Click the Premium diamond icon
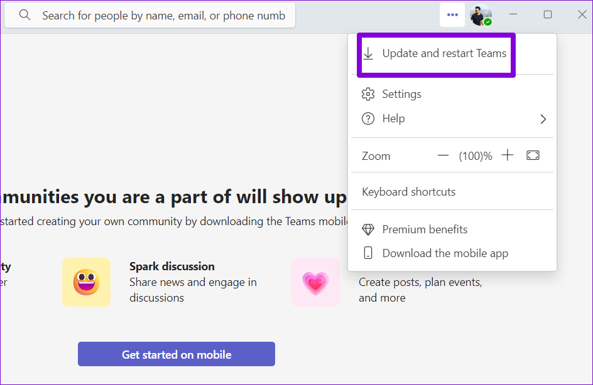Screen dimensions: 593x385 [x=368, y=229]
